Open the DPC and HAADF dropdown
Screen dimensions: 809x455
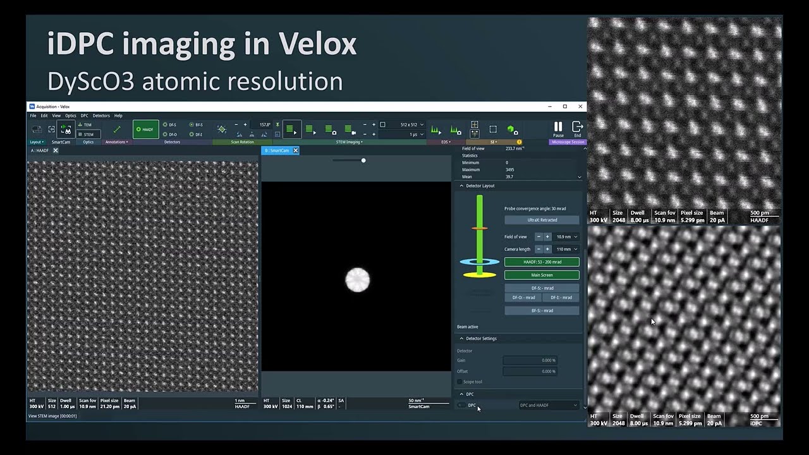click(x=549, y=405)
